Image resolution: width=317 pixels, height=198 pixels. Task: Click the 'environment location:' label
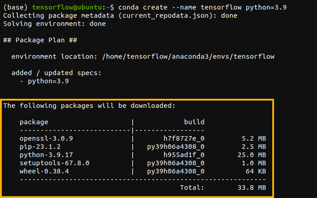[x=54, y=56]
